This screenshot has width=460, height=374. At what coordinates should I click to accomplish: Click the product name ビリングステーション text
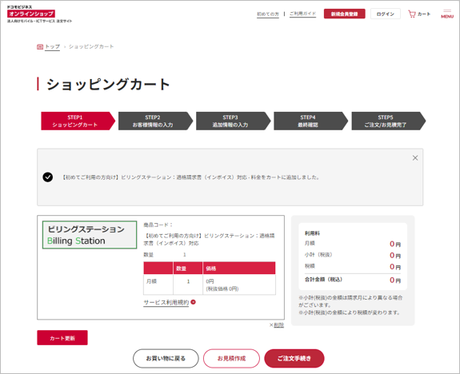click(x=210, y=240)
